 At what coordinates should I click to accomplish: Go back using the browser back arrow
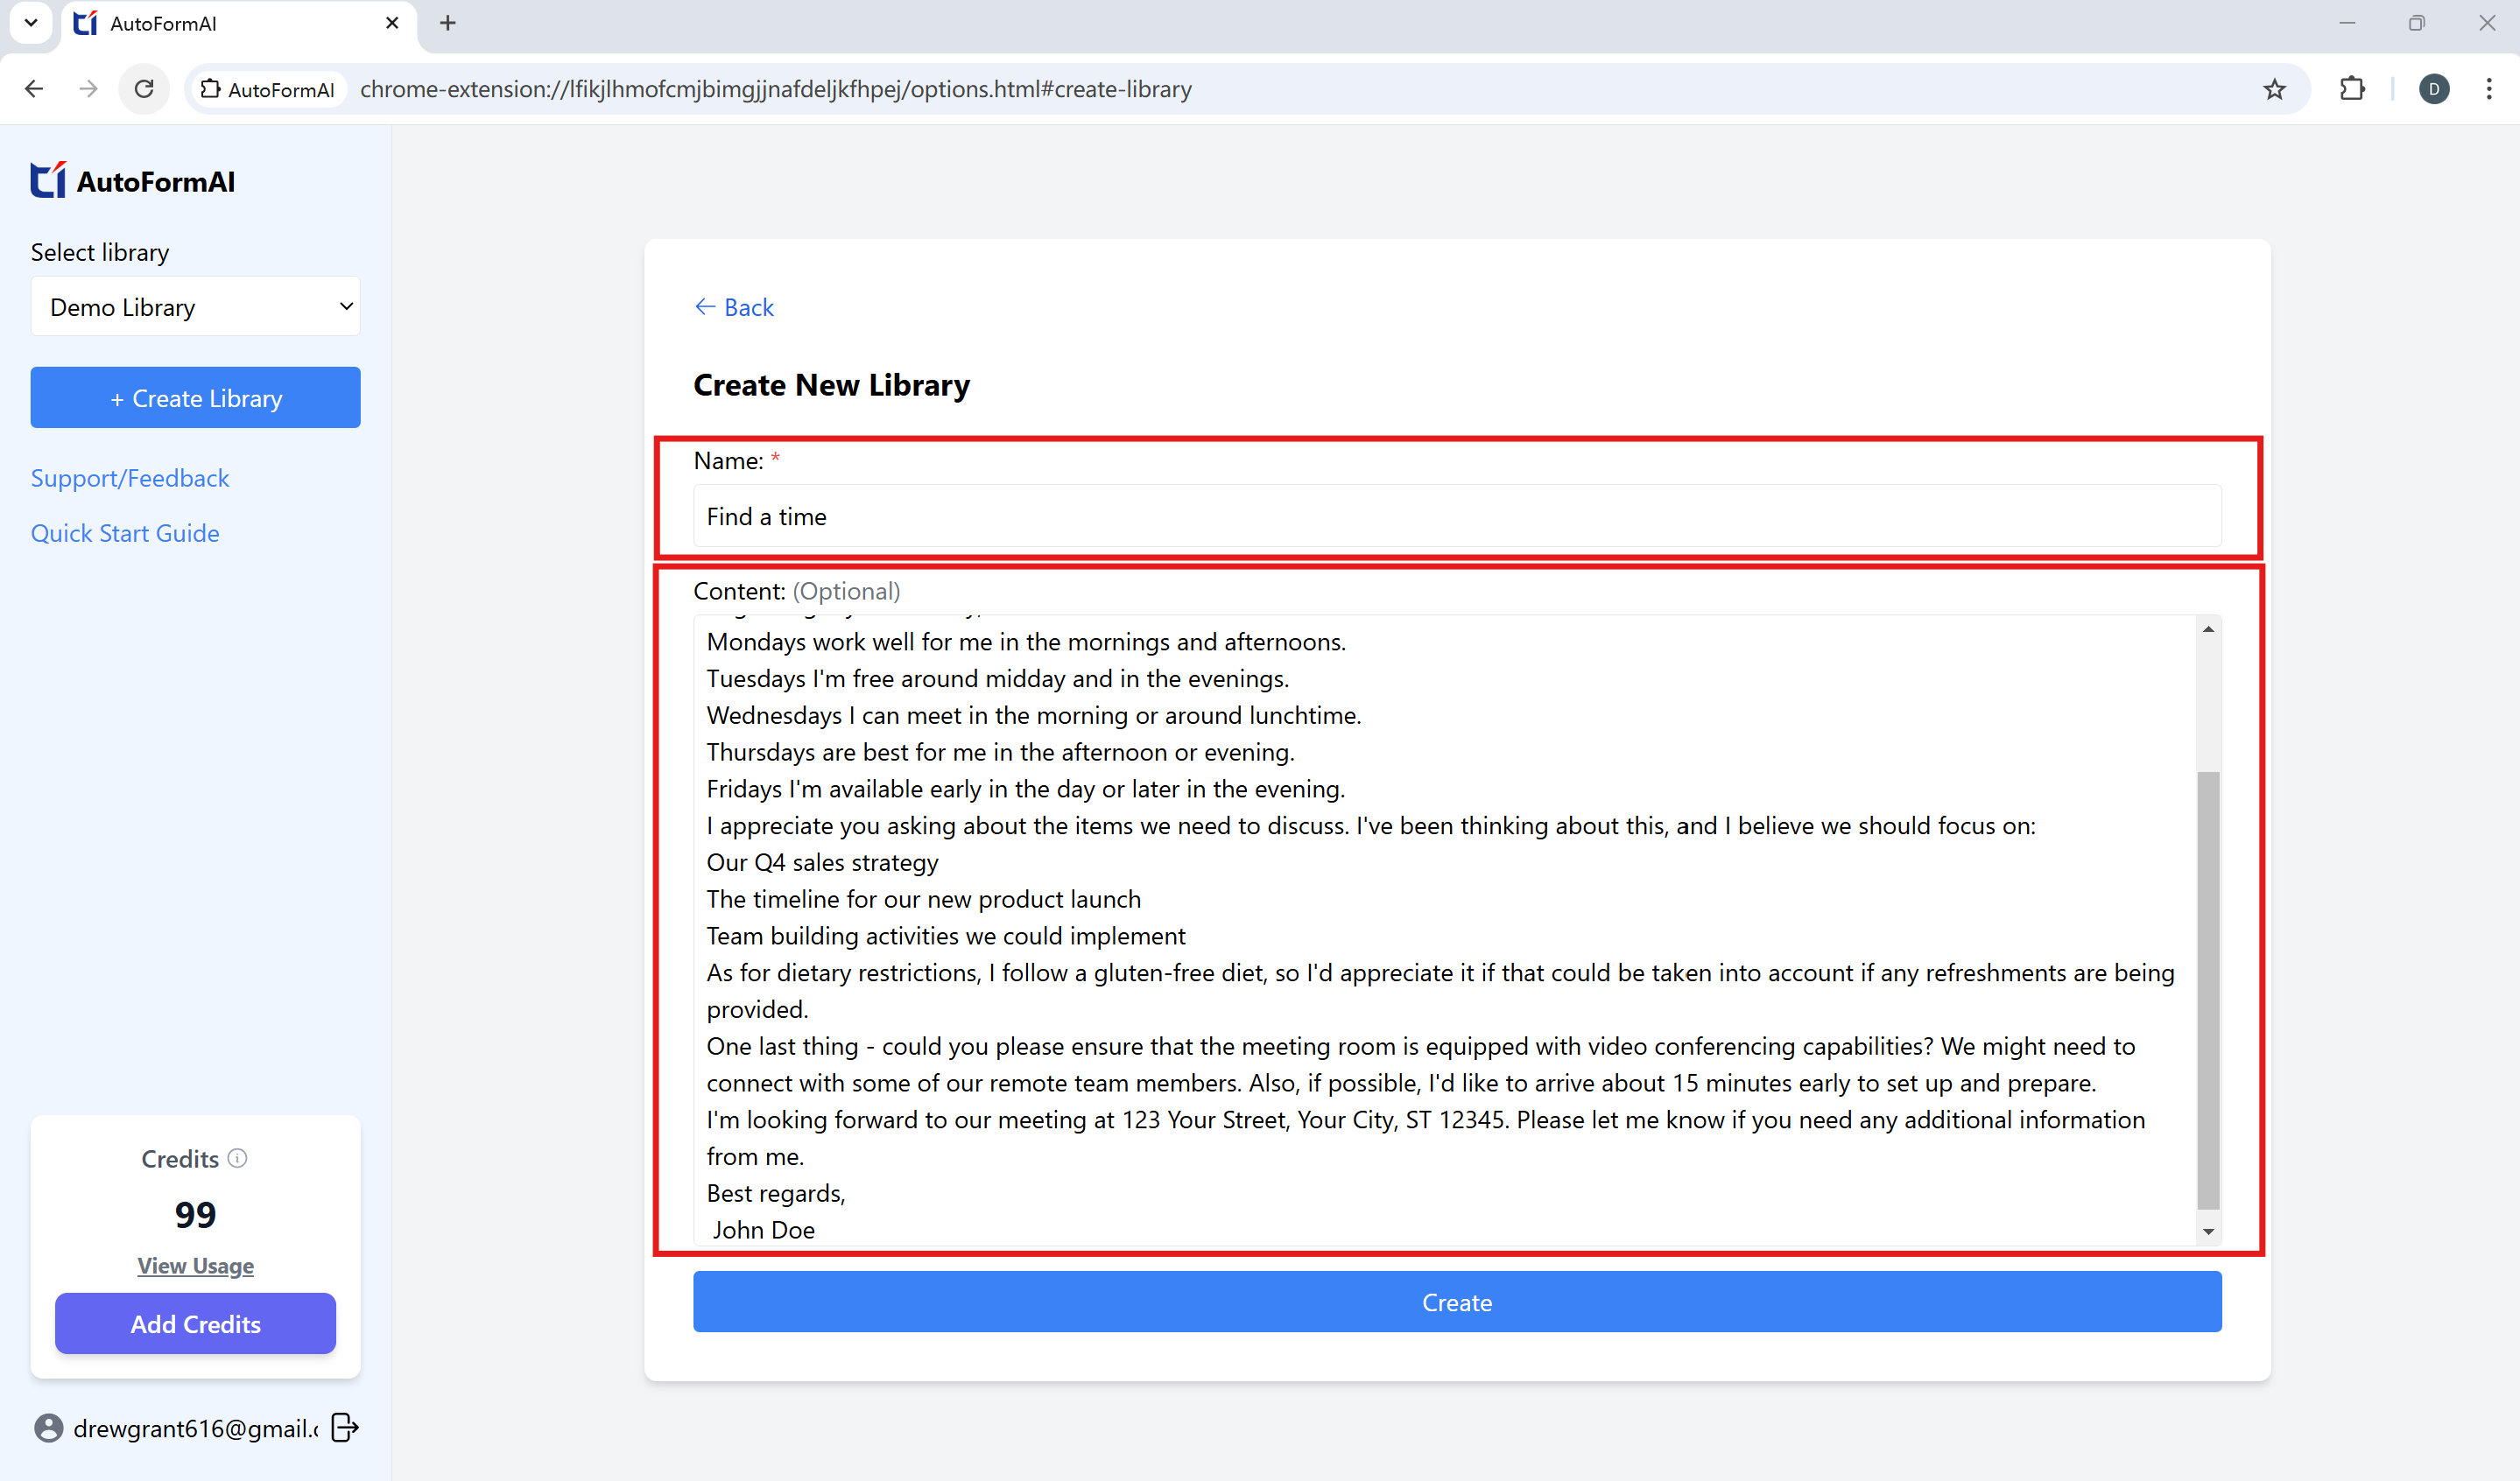[34, 89]
